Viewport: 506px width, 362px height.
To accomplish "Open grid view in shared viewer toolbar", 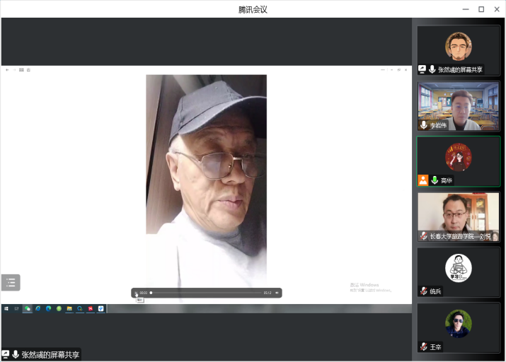I will [21, 69].
